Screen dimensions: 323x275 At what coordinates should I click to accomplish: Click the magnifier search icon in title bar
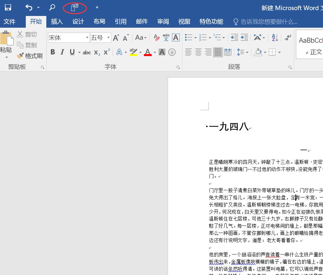52,7
